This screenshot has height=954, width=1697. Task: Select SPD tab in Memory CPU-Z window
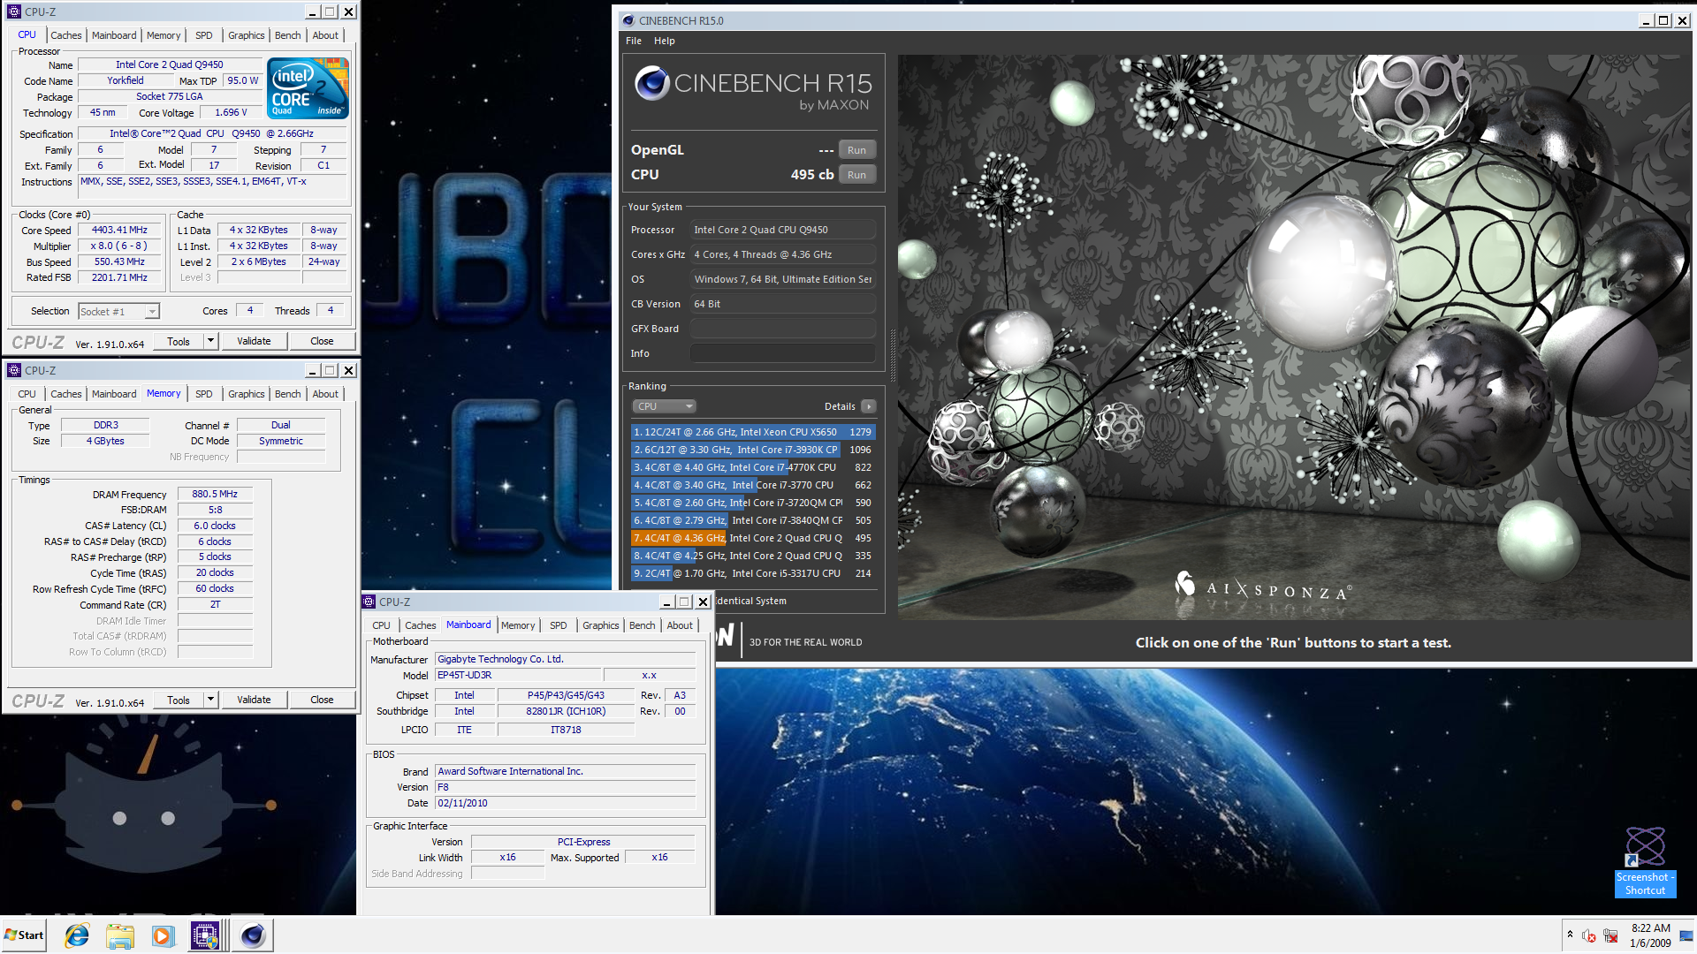(x=204, y=394)
